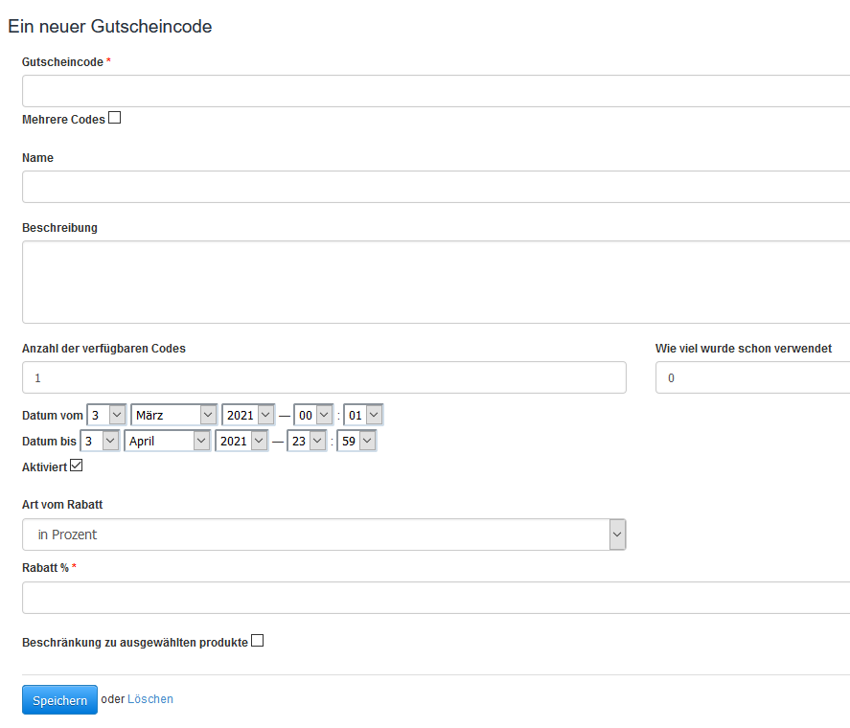Image resolution: width=850 pixels, height=728 pixels.
Task: Open the Datum bis year dropdown
Action: tap(241, 440)
